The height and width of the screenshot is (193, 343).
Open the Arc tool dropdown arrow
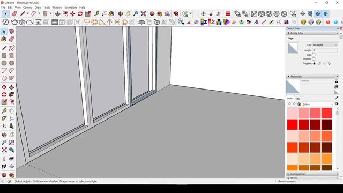click(39, 13)
